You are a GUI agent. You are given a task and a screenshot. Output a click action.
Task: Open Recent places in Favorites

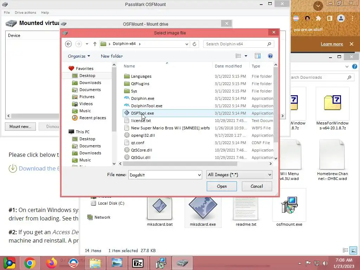92,118
